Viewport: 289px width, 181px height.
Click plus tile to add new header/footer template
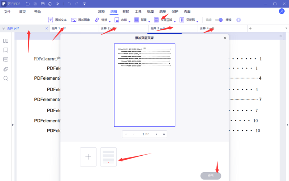coord(88,157)
